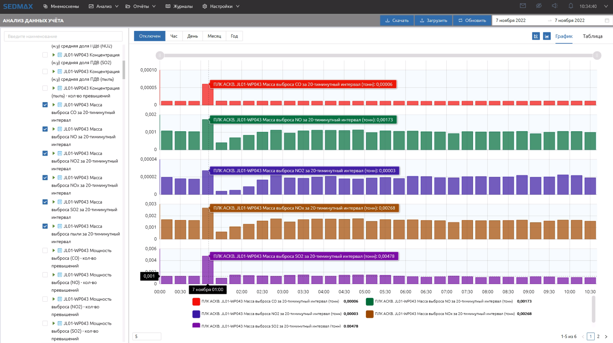Click the Введите наименование search field
Viewport: 613px width, 343px height.
(63, 36)
